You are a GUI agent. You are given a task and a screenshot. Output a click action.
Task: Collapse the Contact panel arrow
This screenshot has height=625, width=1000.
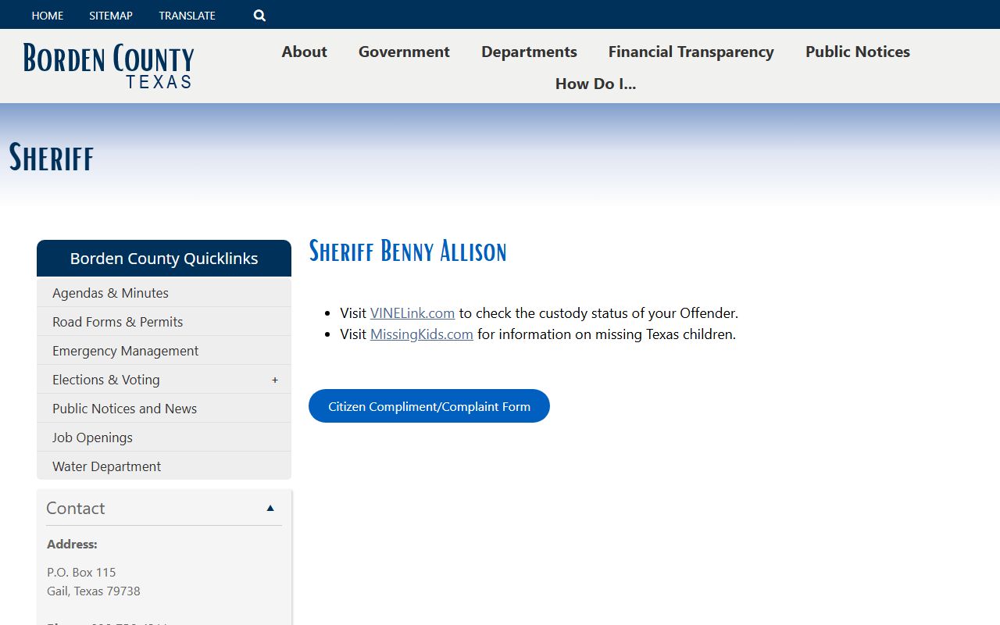coord(270,508)
